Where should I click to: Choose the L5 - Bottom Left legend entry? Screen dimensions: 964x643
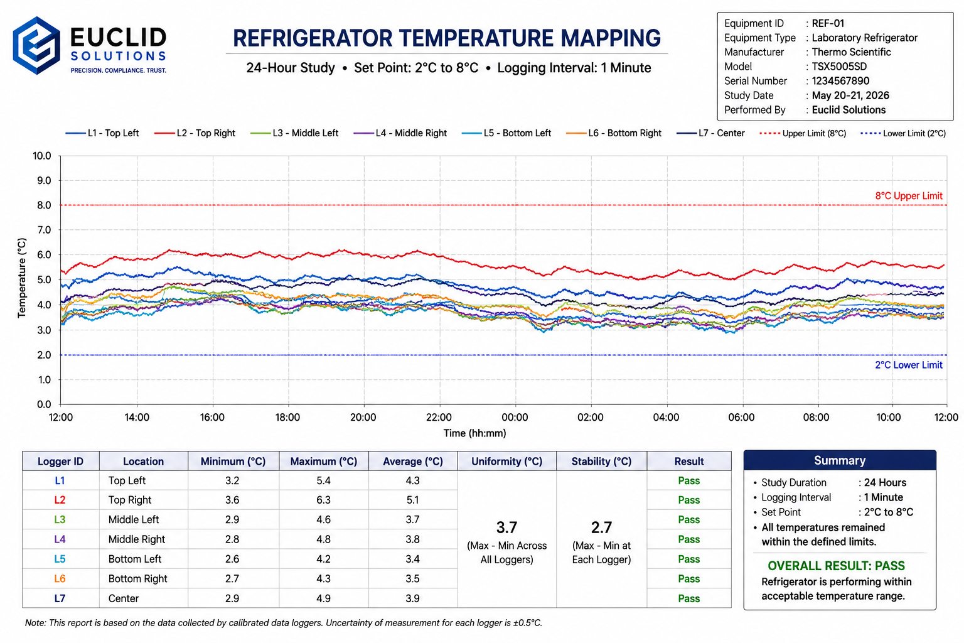tap(506, 133)
